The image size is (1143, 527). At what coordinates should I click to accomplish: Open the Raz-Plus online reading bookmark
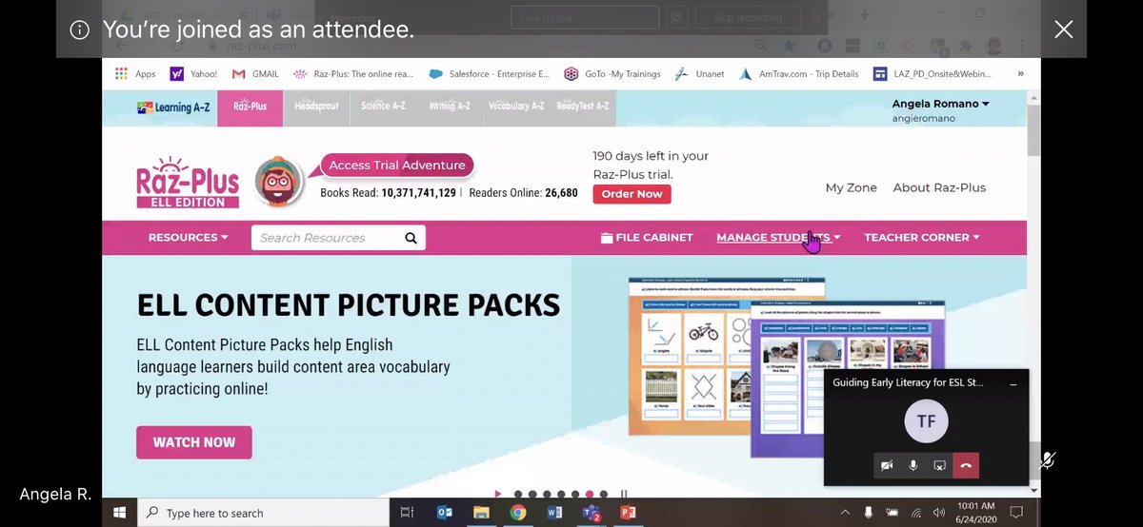(351, 73)
